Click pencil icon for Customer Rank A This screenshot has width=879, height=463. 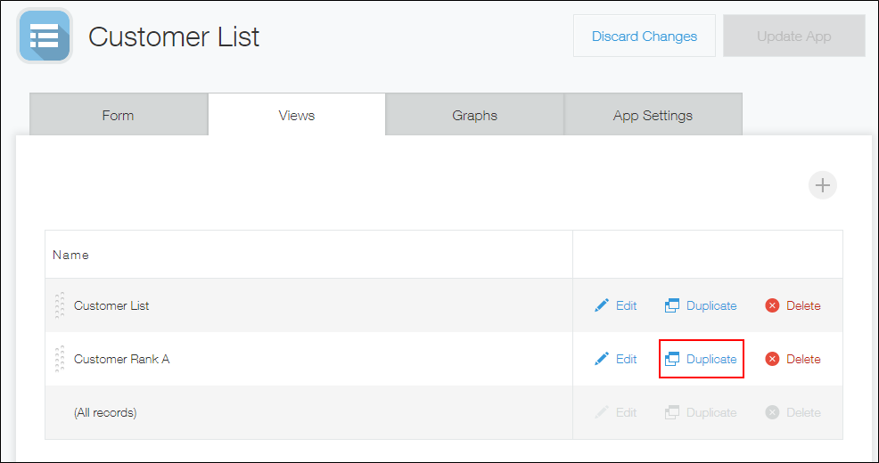(602, 359)
